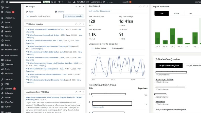This screenshot has height=113, width=201.
Task: Click Analiz bar chart icon
Action: tap(2, 69)
